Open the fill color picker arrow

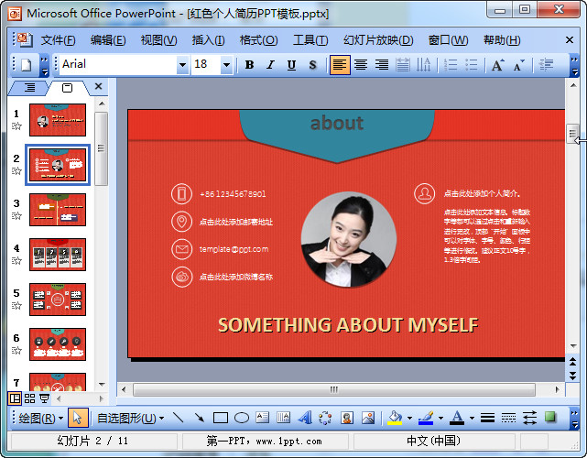pos(409,418)
